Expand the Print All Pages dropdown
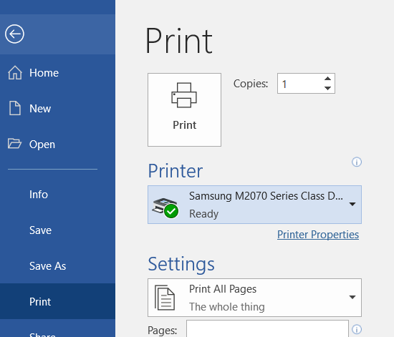The width and height of the screenshot is (394, 337). (x=254, y=298)
